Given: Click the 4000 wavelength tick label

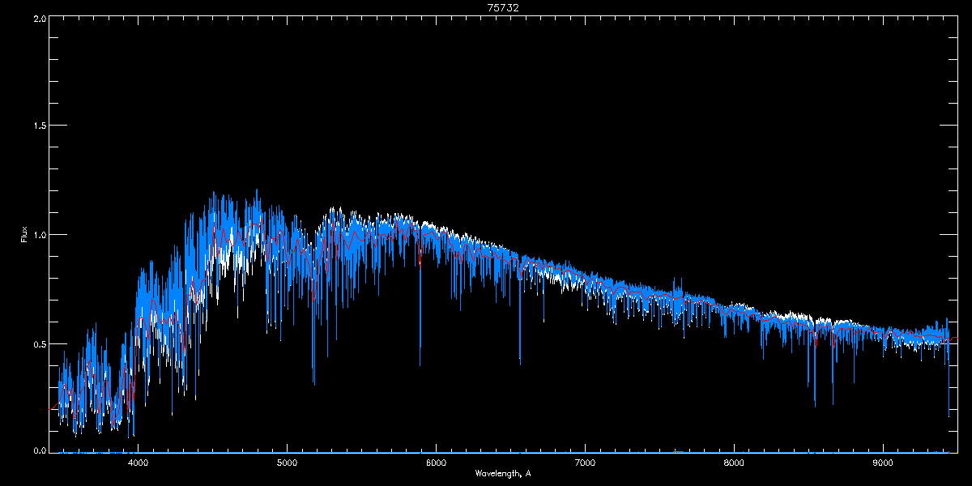Looking at the screenshot, I should [139, 463].
